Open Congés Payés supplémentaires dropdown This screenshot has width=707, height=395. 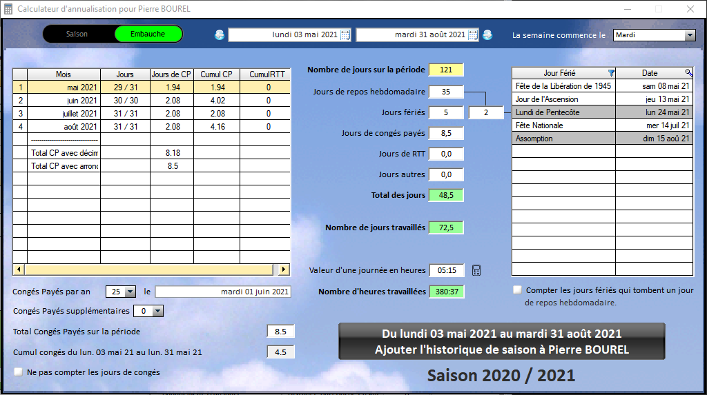pos(158,311)
